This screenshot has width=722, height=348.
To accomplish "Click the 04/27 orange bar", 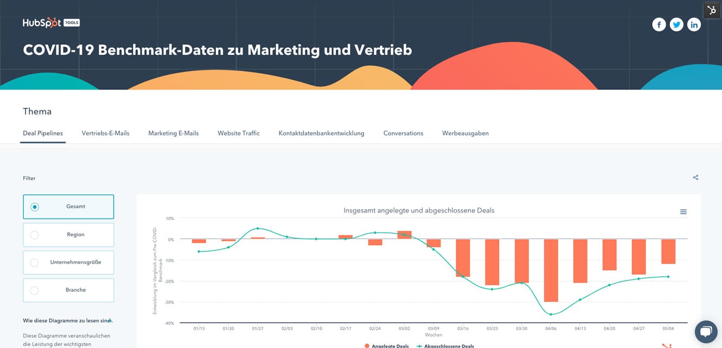I will point(639,257).
